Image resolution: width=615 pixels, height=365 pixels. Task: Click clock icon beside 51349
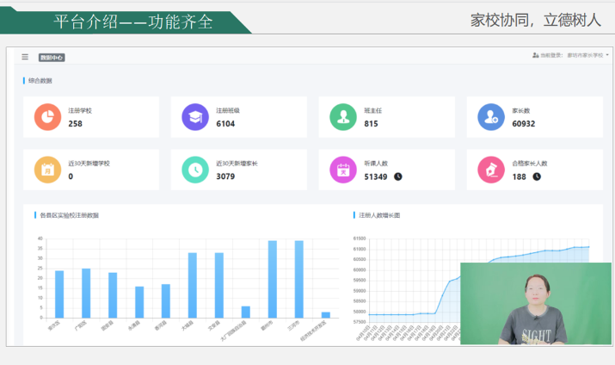coord(398,176)
